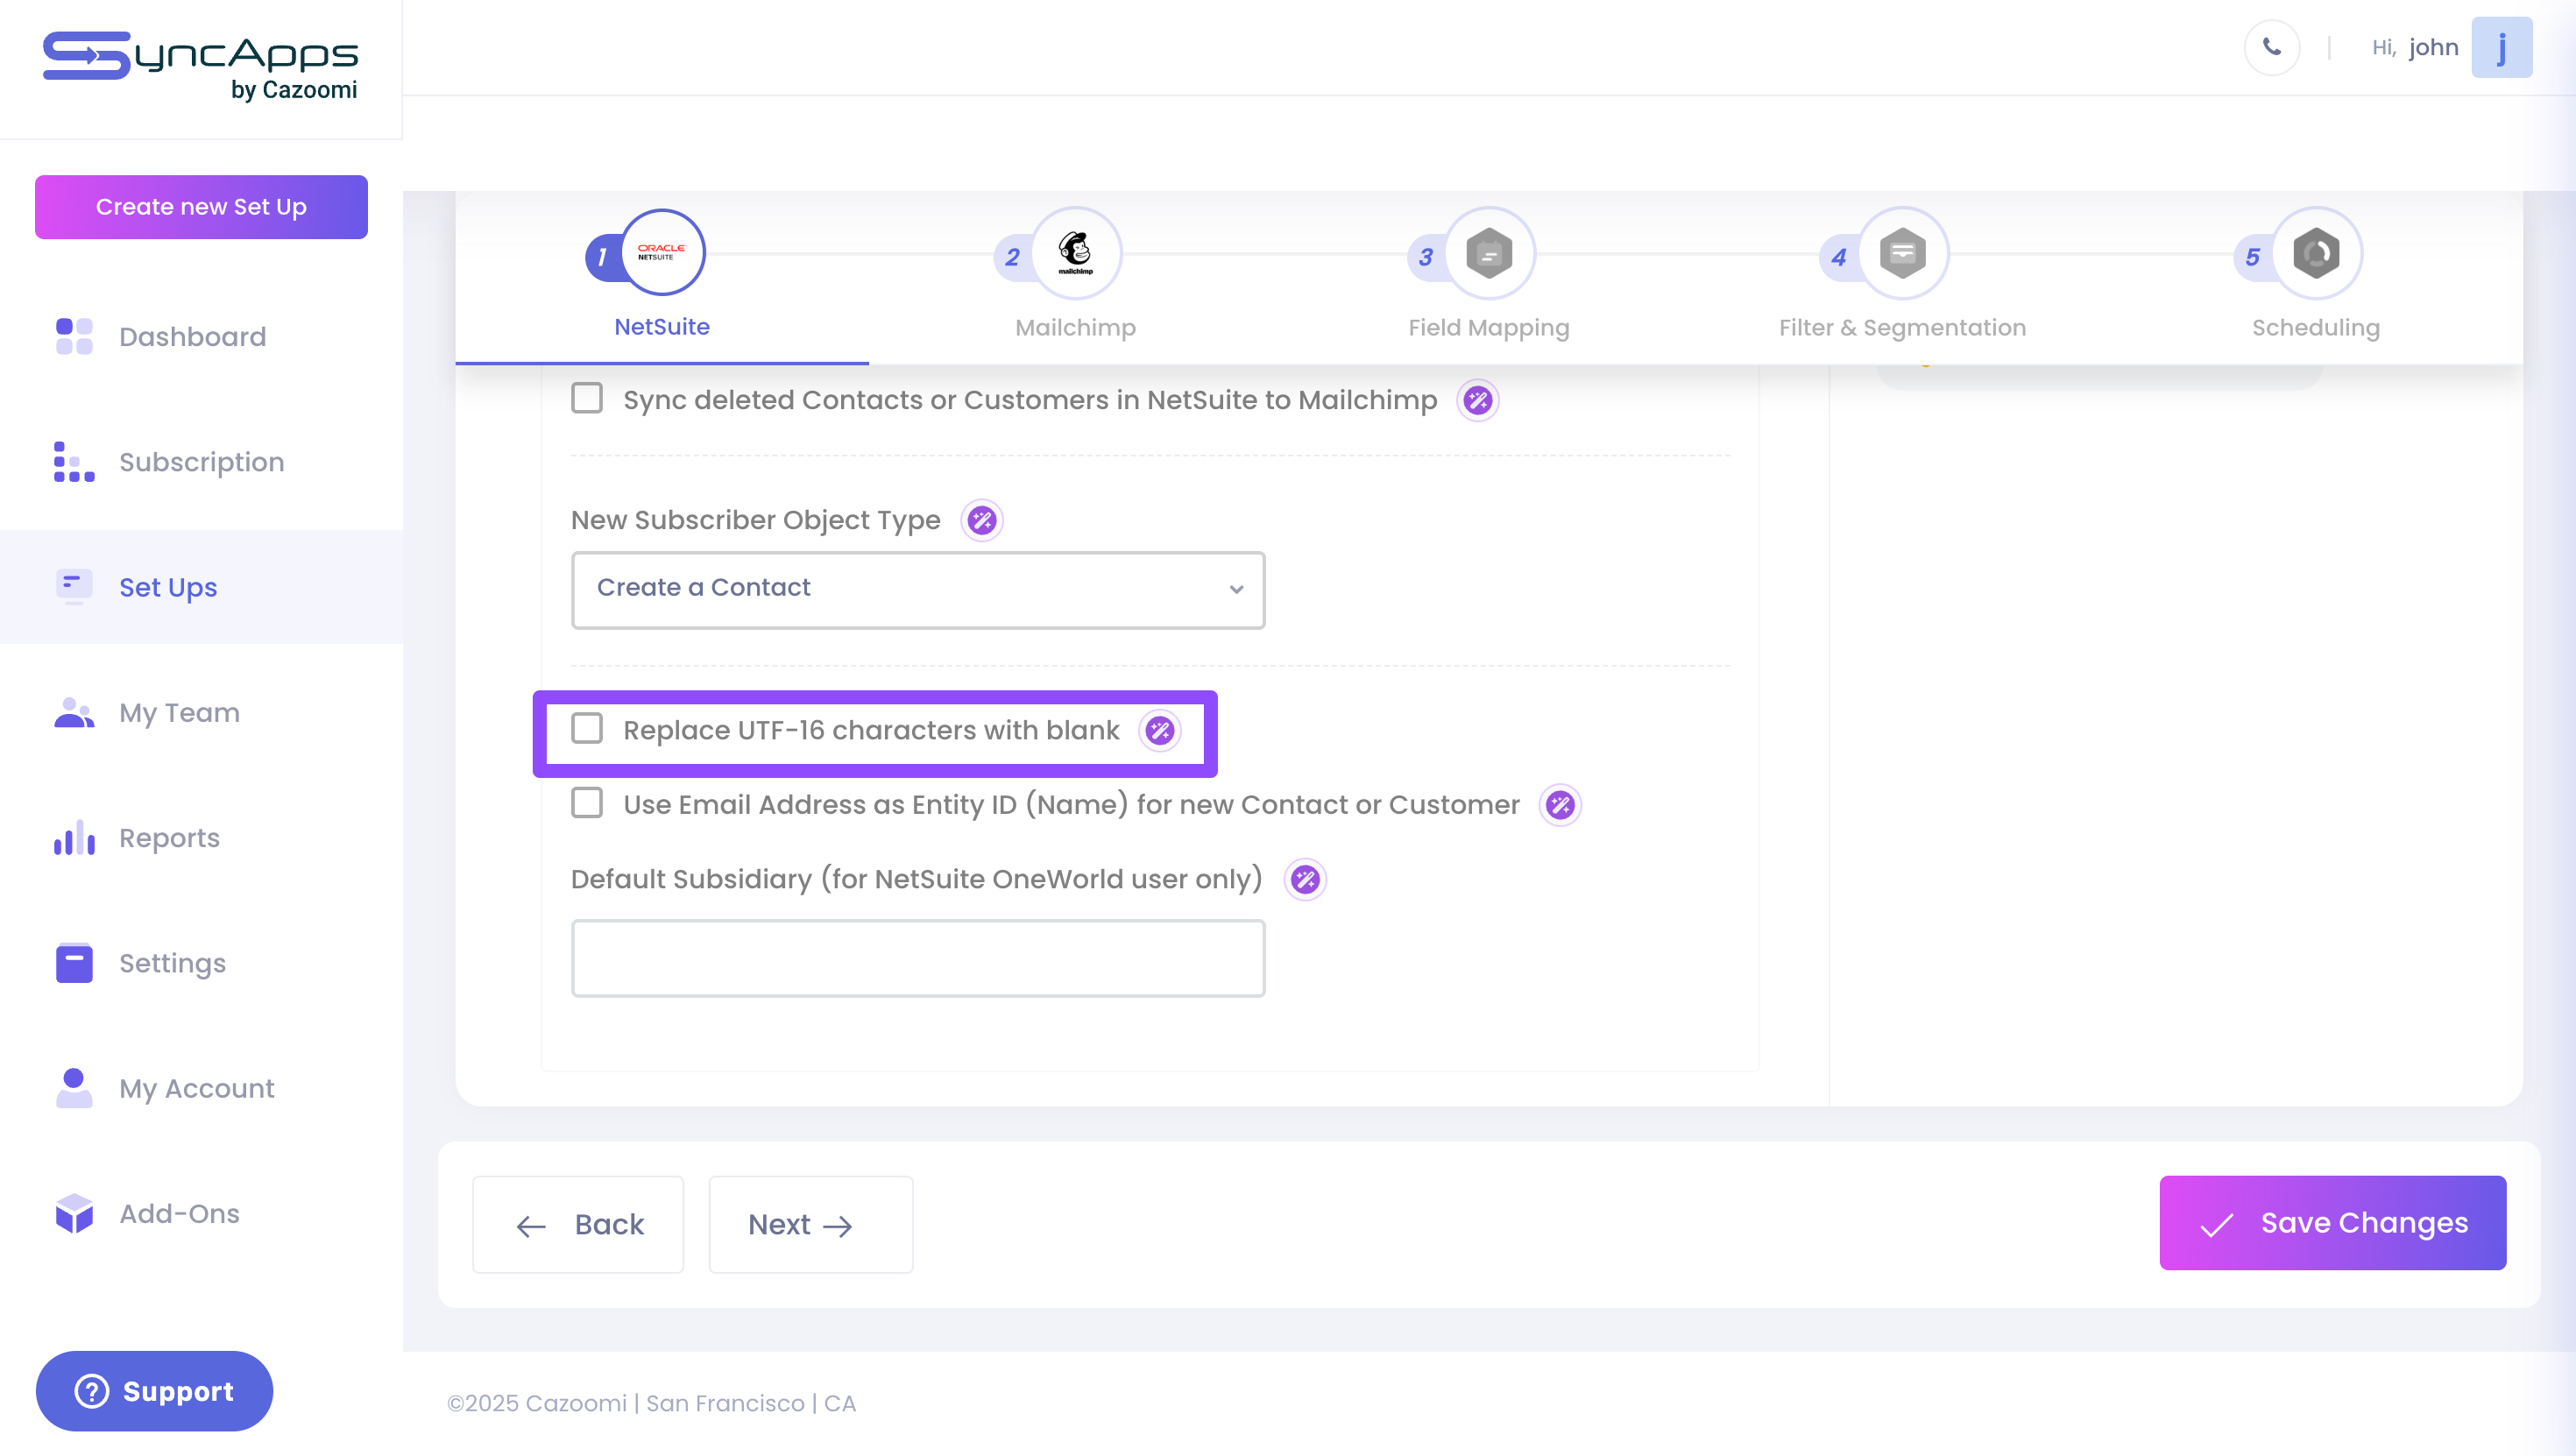Open the Mailchimp step icon
Screen dimensions: 2576x1456
(1075, 254)
